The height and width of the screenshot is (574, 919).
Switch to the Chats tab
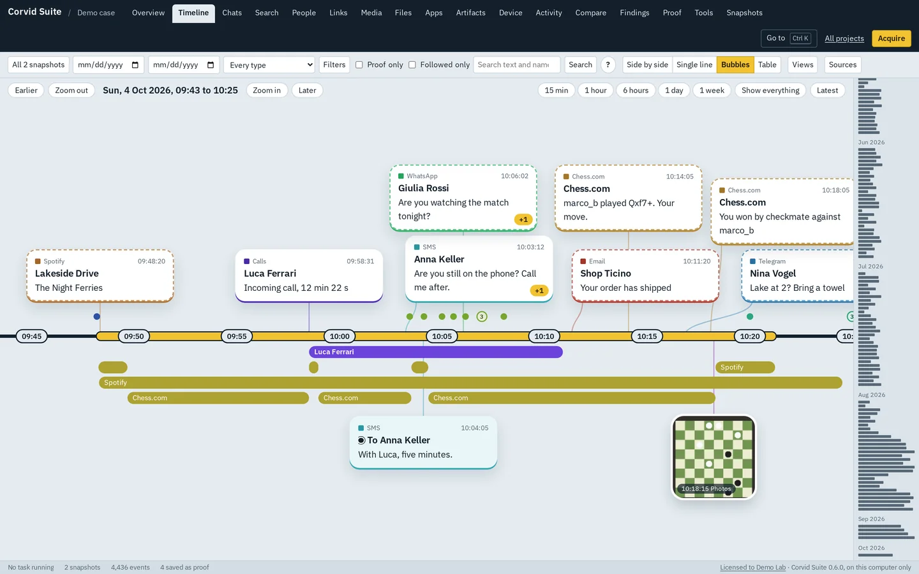[232, 13]
